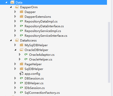This screenshot has height=96, width=113.
Task: Click the vertical scrollbar thumb
Action: (x=109, y=52)
